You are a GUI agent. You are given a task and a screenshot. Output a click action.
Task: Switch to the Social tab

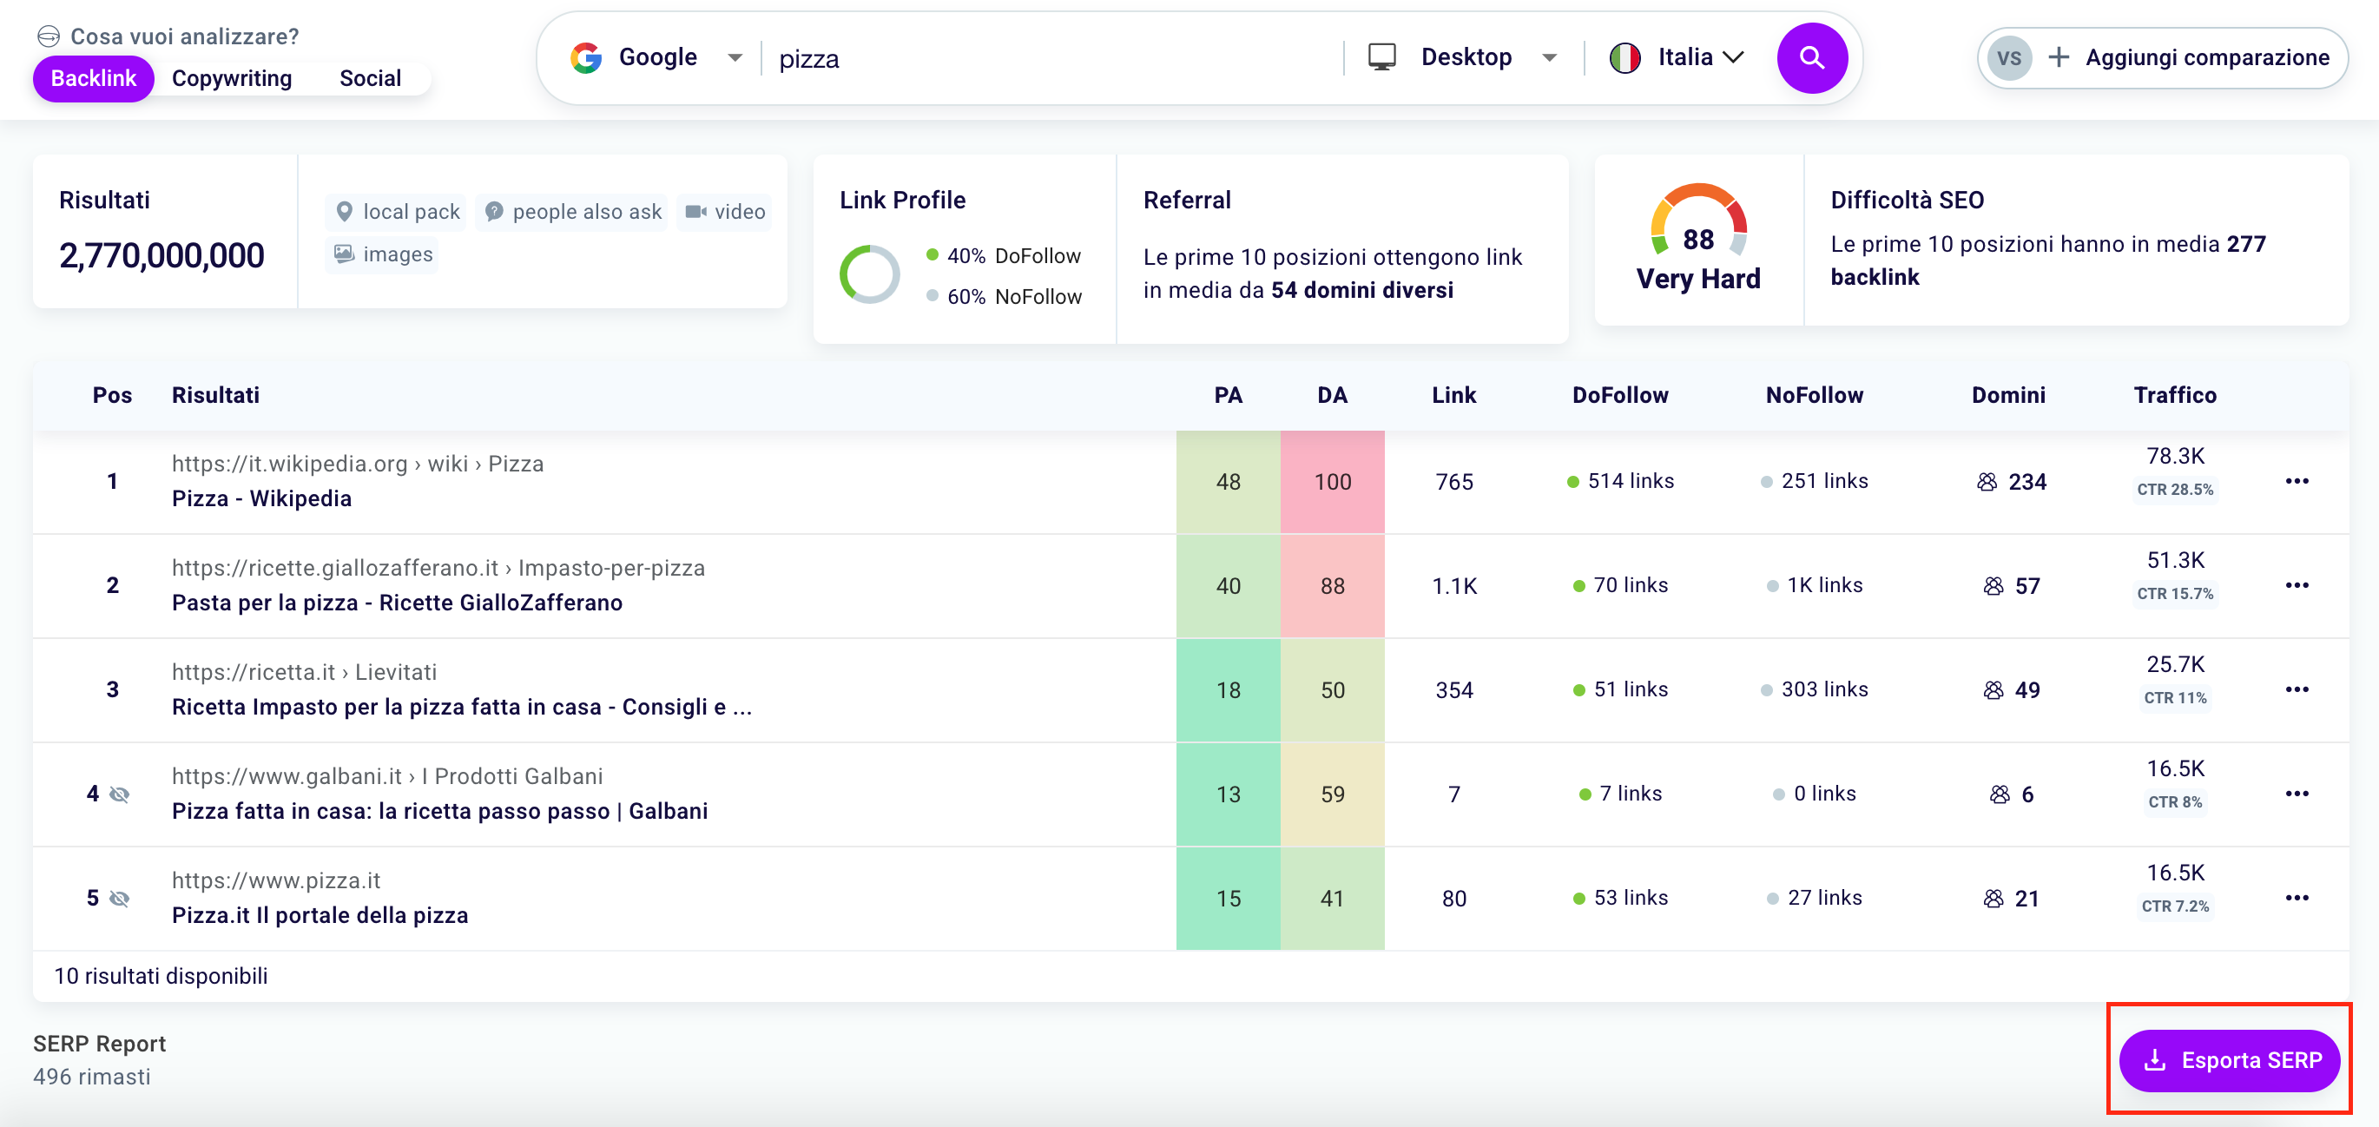coord(369,78)
